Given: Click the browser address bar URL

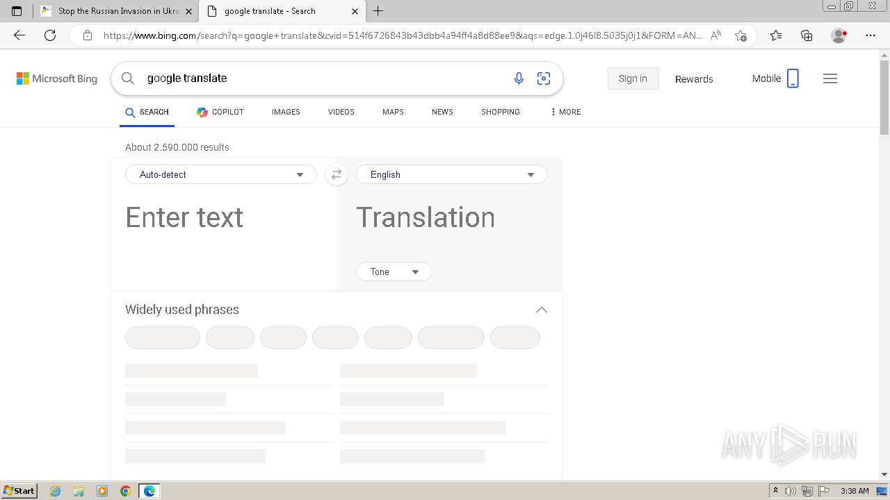Looking at the screenshot, I should [403, 35].
